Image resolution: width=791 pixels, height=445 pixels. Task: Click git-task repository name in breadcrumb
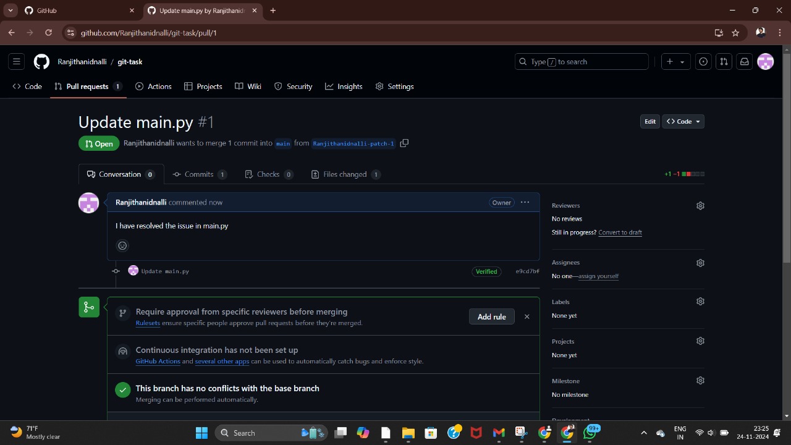(130, 62)
